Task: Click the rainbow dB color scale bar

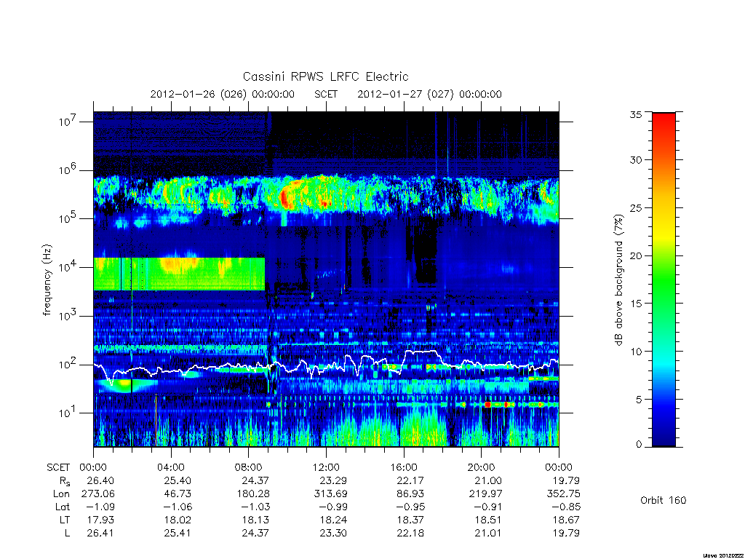Action: pyautogui.click(x=664, y=279)
